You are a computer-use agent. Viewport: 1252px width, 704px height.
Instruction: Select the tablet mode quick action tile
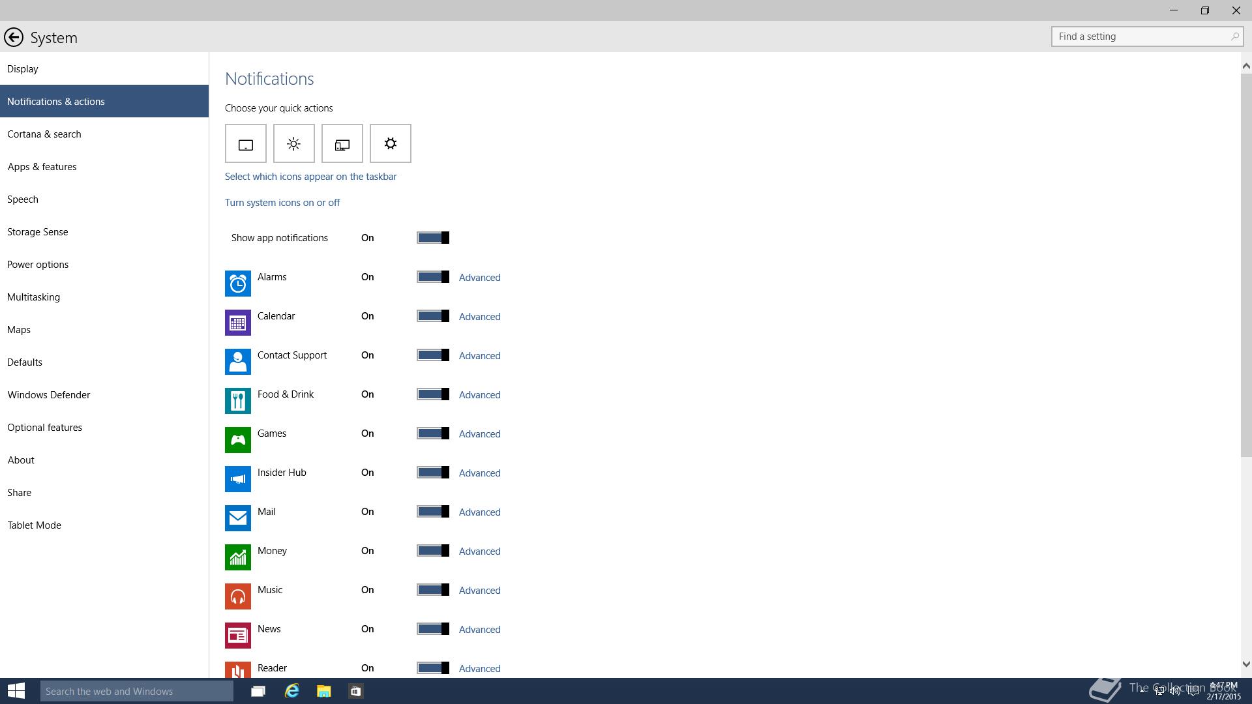click(x=246, y=143)
